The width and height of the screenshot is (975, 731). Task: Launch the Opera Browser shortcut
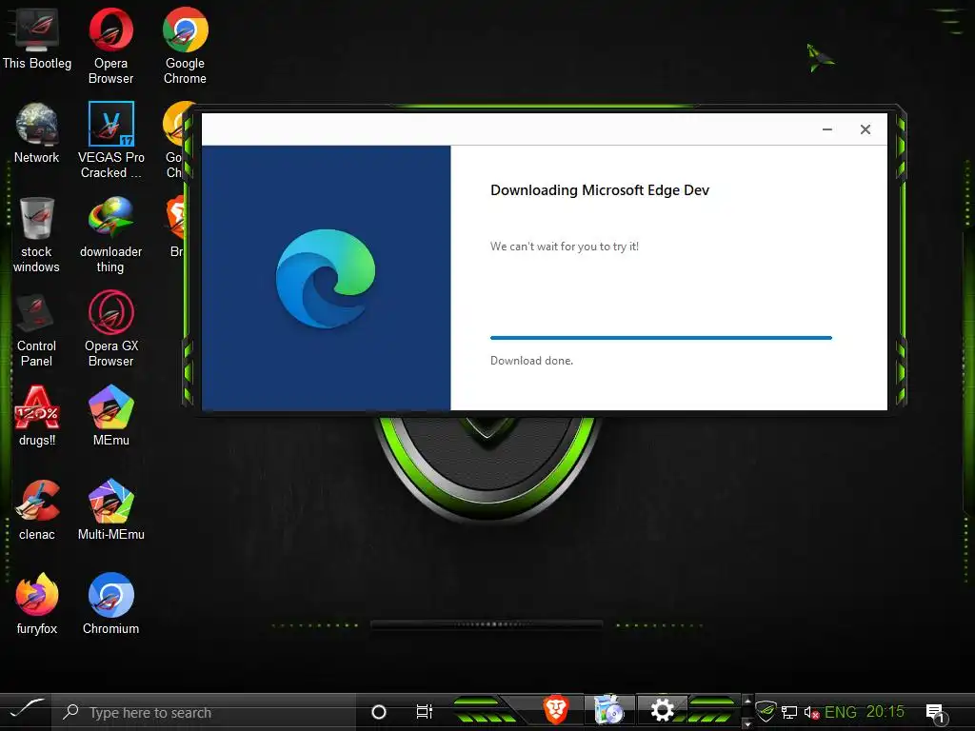click(x=110, y=45)
